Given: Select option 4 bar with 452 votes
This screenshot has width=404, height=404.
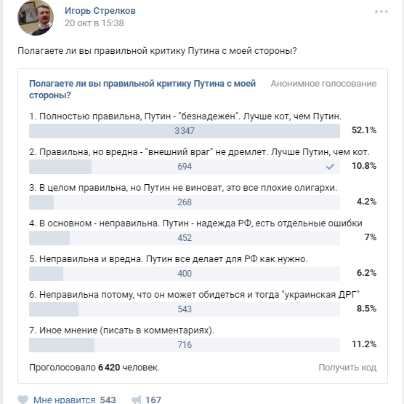Looking at the screenshot, I should [x=185, y=238].
